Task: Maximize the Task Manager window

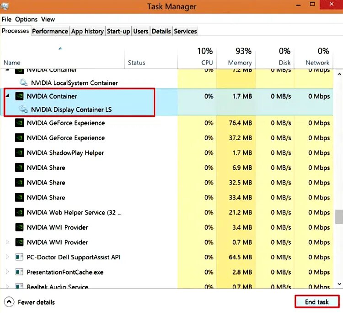Action: (x=312, y=4)
